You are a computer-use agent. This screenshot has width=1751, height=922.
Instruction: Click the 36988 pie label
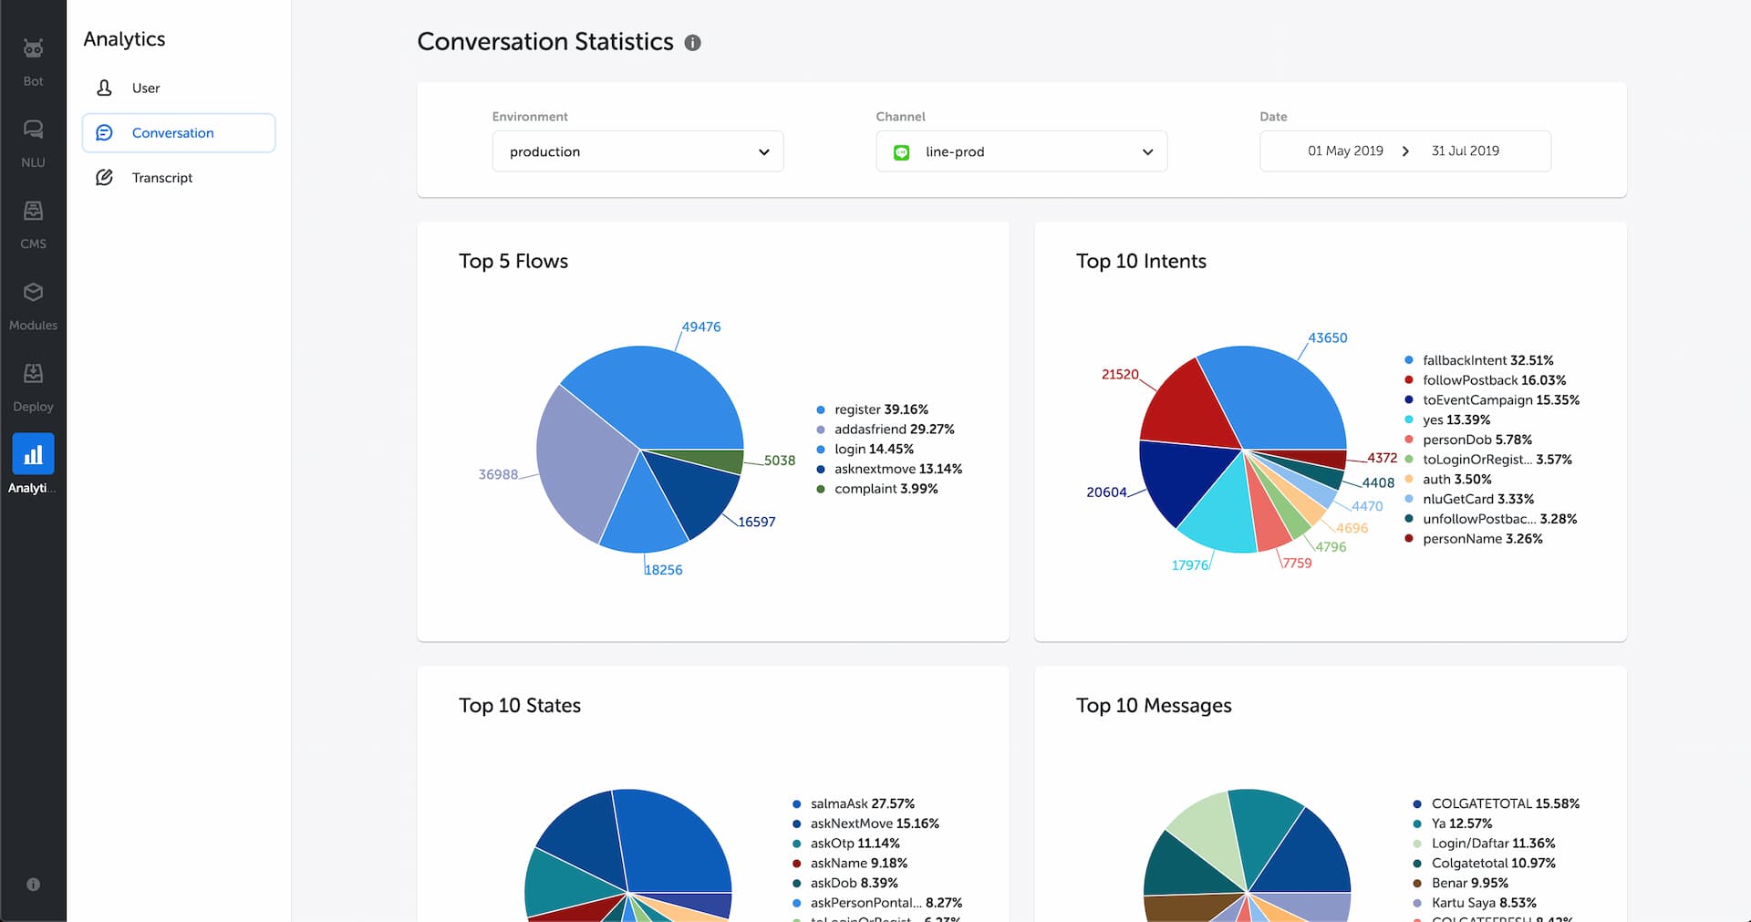pyautogui.click(x=498, y=474)
